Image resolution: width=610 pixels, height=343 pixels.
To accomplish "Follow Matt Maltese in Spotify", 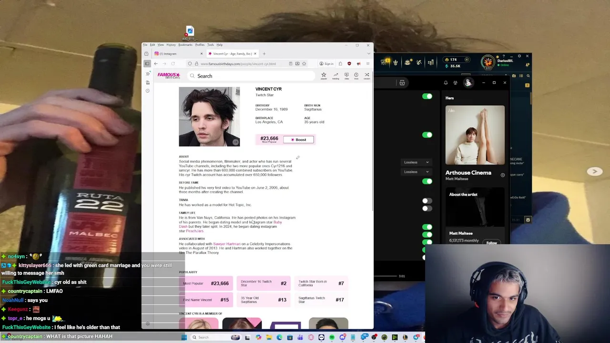I will click(491, 242).
